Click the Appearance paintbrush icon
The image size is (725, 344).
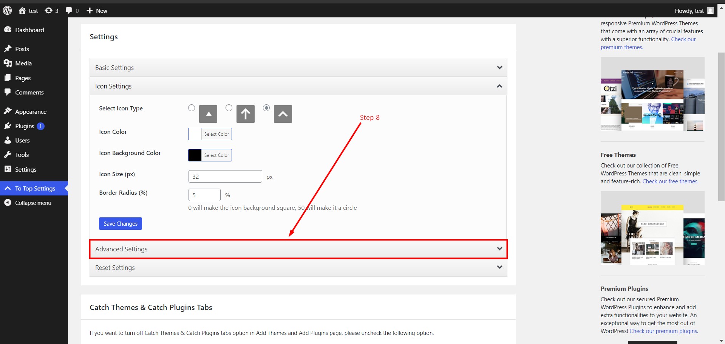pyautogui.click(x=8, y=112)
